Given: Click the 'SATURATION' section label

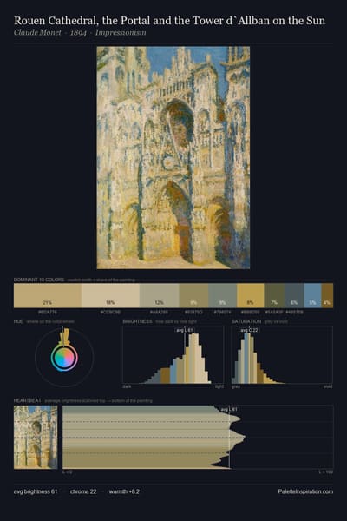Looking at the screenshot, I should coord(246,321).
